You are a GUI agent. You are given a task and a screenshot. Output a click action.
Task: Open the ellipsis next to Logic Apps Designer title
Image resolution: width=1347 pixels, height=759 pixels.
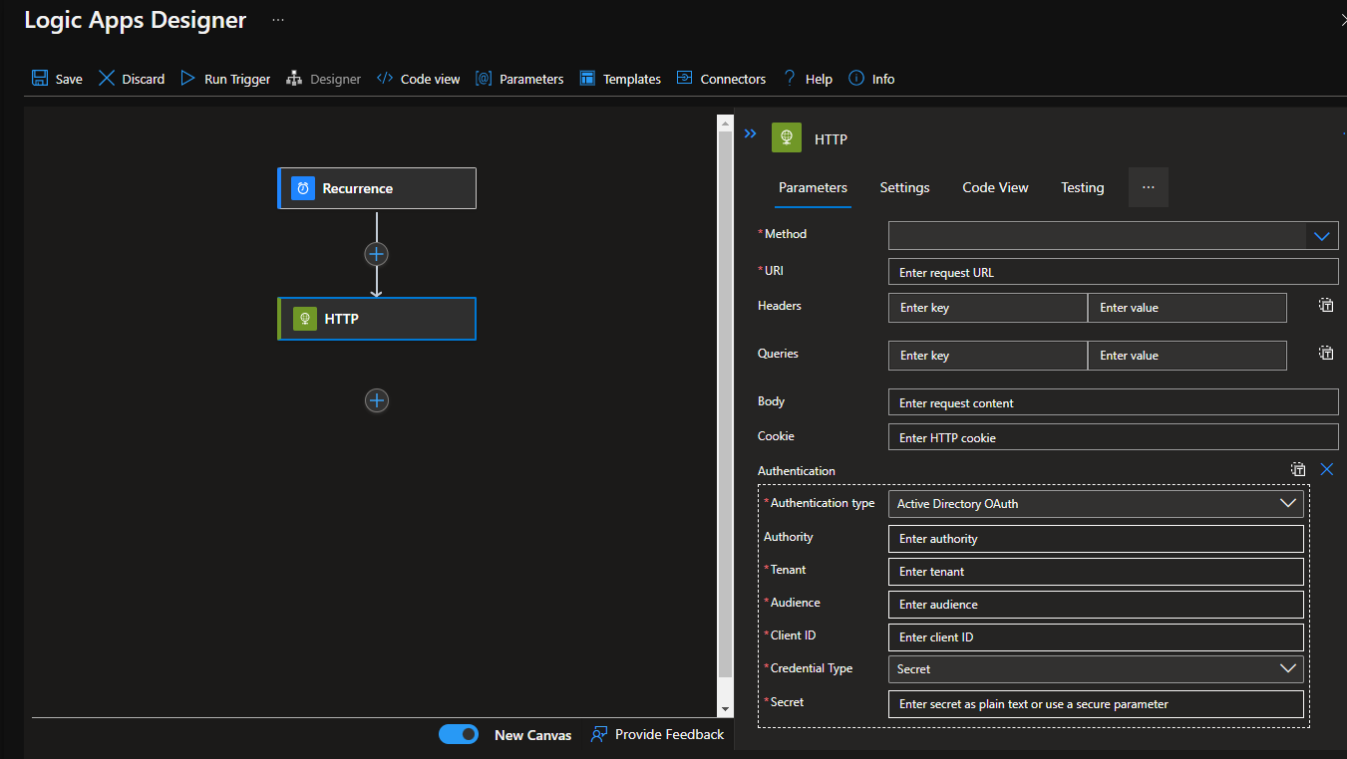coord(278,20)
